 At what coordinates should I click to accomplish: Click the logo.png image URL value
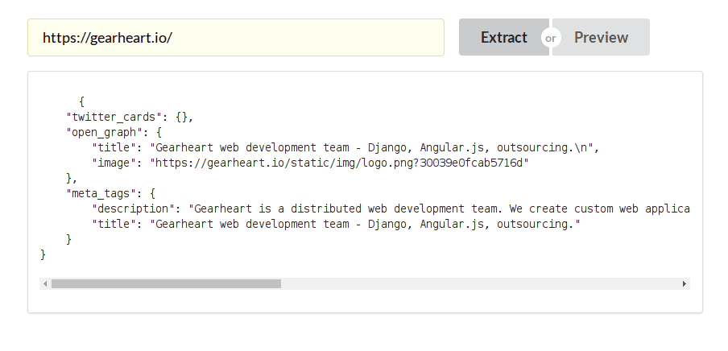click(x=339, y=163)
